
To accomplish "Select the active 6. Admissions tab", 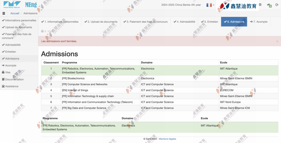I will click(x=234, y=22).
